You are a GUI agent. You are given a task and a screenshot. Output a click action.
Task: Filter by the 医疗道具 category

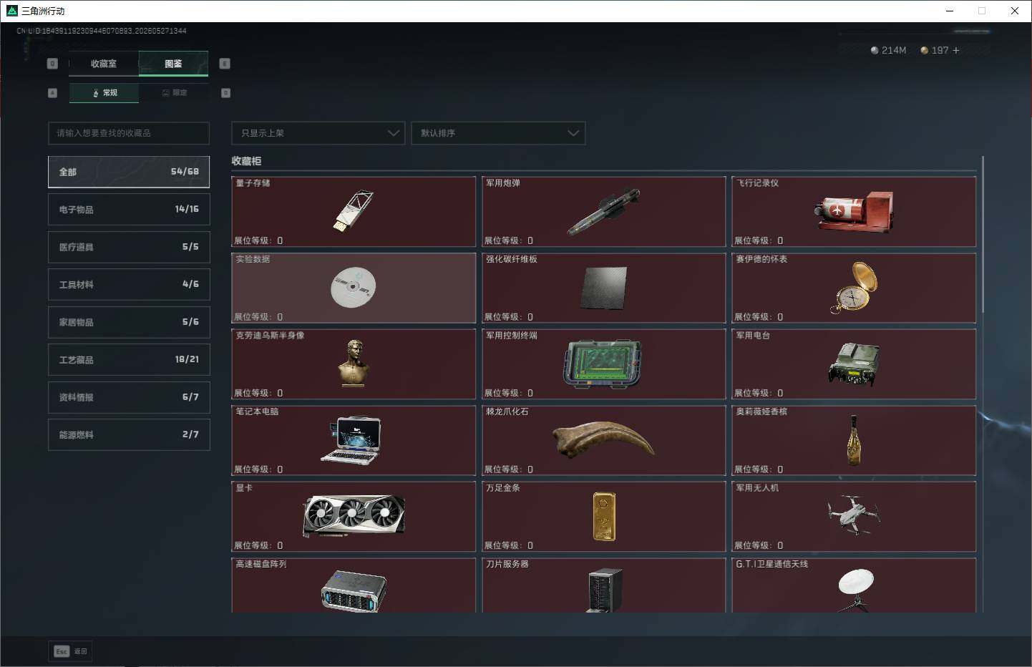pos(129,247)
